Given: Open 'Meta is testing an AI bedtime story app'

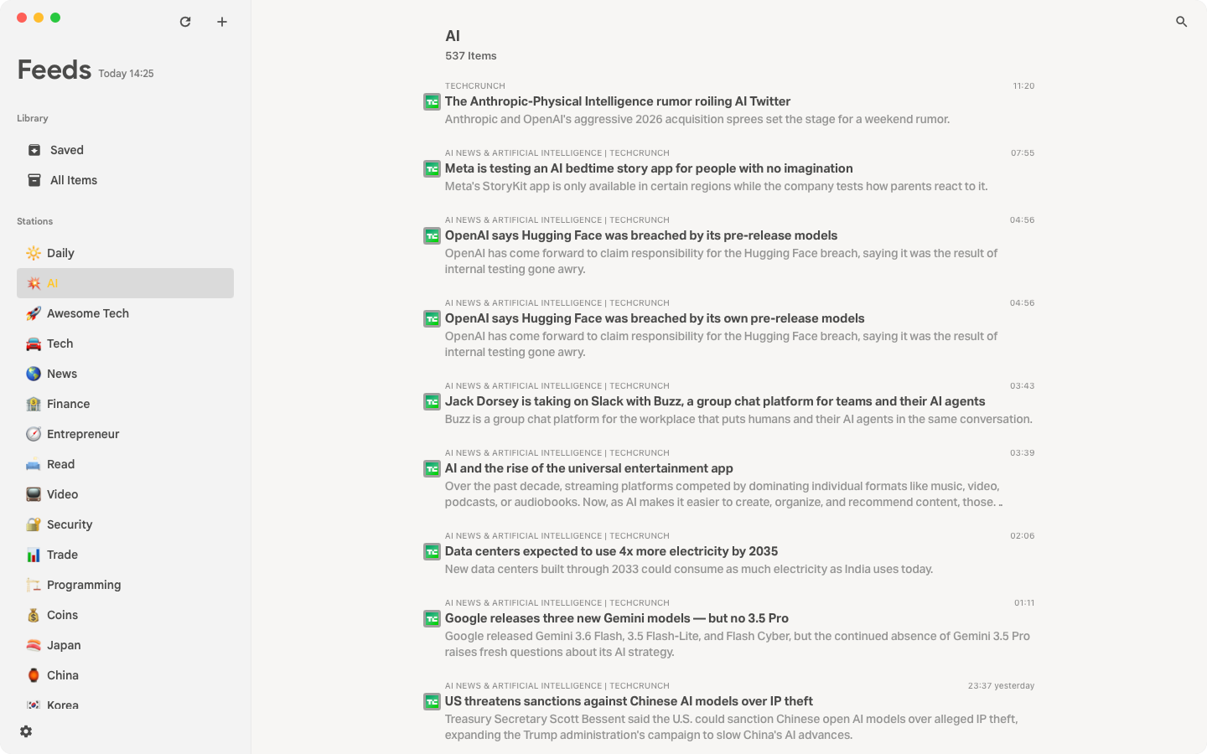Looking at the screenshot, I should (x=649, y=168).
